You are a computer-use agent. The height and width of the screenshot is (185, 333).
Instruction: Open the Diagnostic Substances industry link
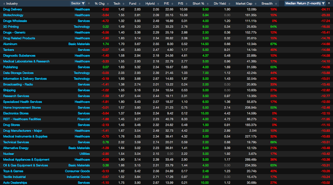click(x=19, y=56)
